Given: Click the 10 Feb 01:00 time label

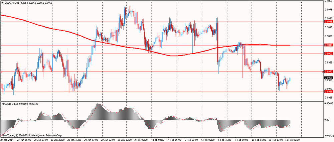Looking at the screenshot, I should pyautogui.click(x=259, y=140).
